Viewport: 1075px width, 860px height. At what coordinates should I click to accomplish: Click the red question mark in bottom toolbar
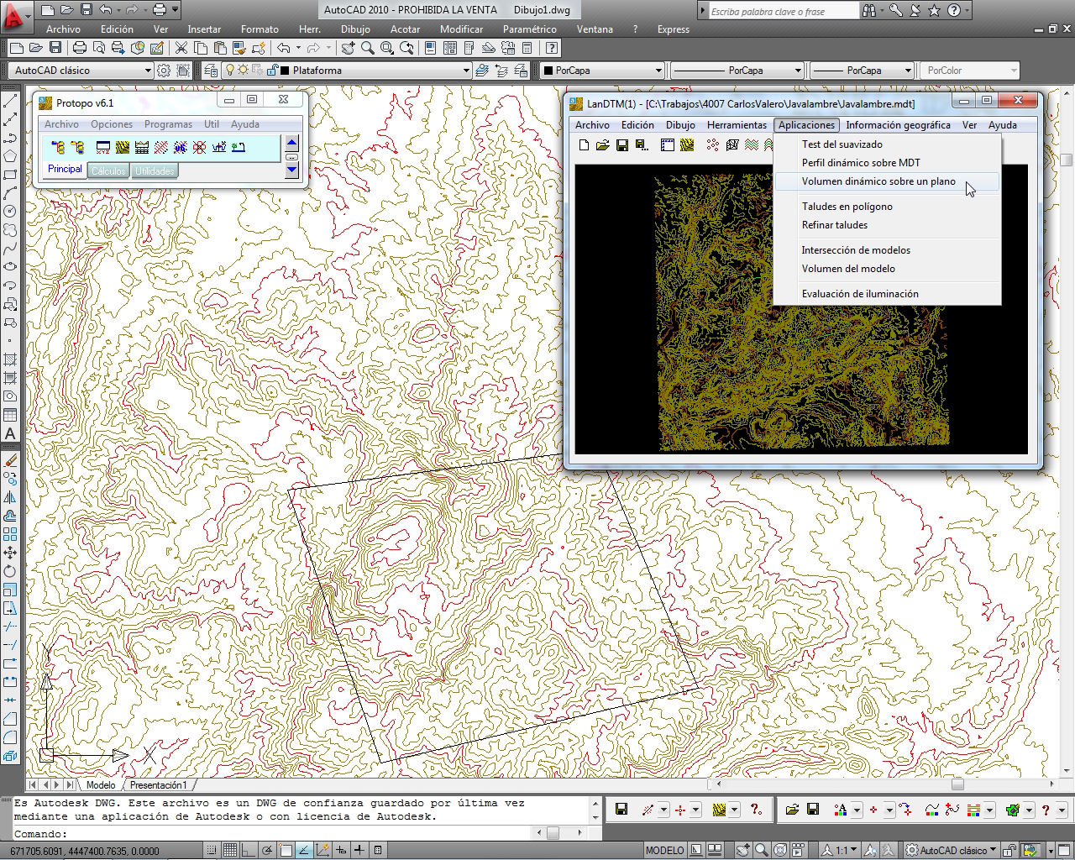(1045, 810)
